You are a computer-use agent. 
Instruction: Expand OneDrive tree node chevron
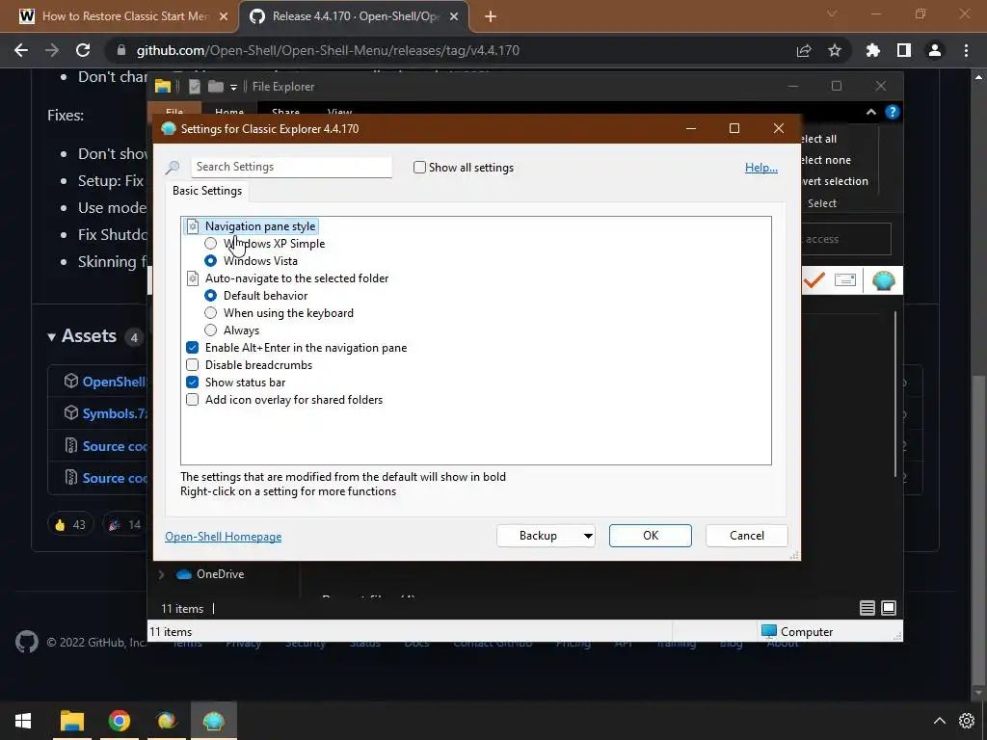click(161, 574)
